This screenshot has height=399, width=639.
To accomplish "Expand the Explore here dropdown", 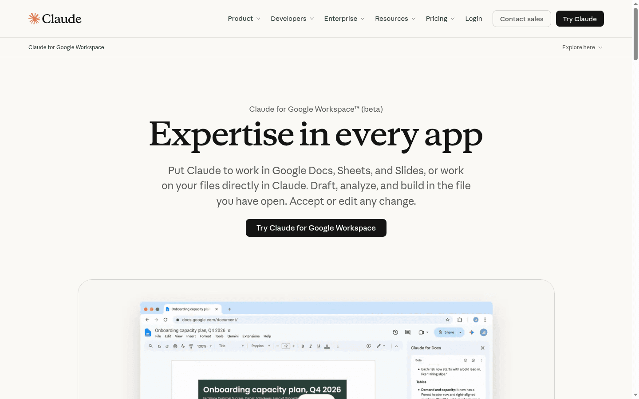I will [x=582, y=47].
